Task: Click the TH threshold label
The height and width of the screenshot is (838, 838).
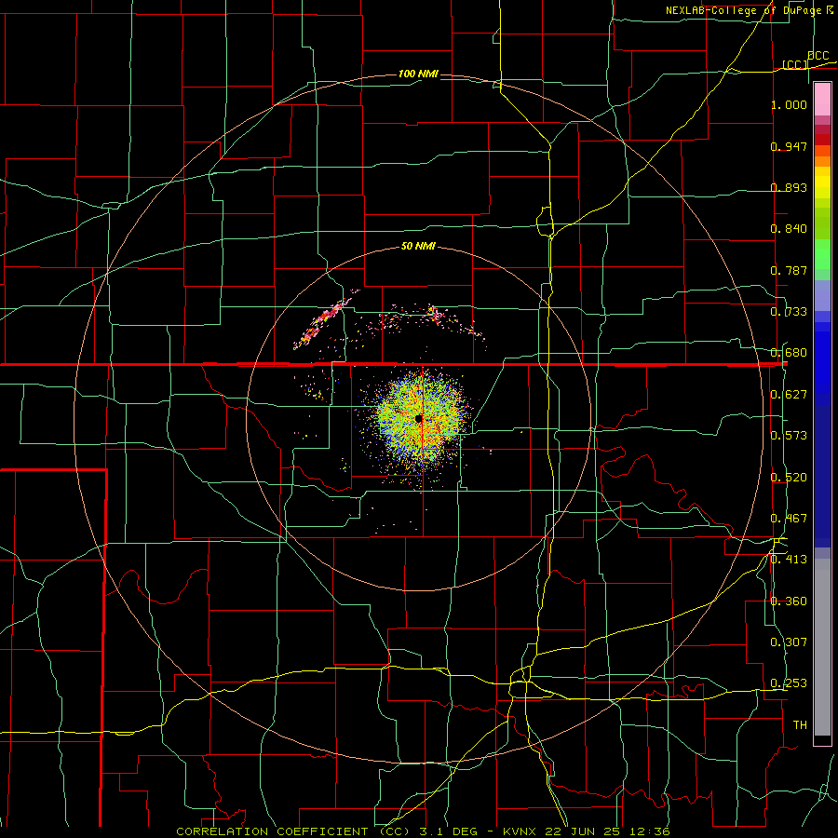Action: click(800, 725)
